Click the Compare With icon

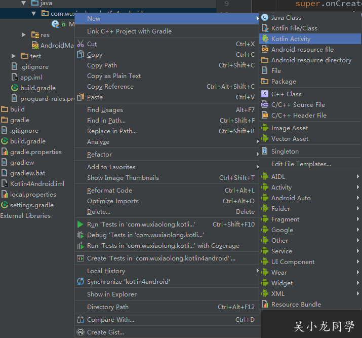point(81,320)
